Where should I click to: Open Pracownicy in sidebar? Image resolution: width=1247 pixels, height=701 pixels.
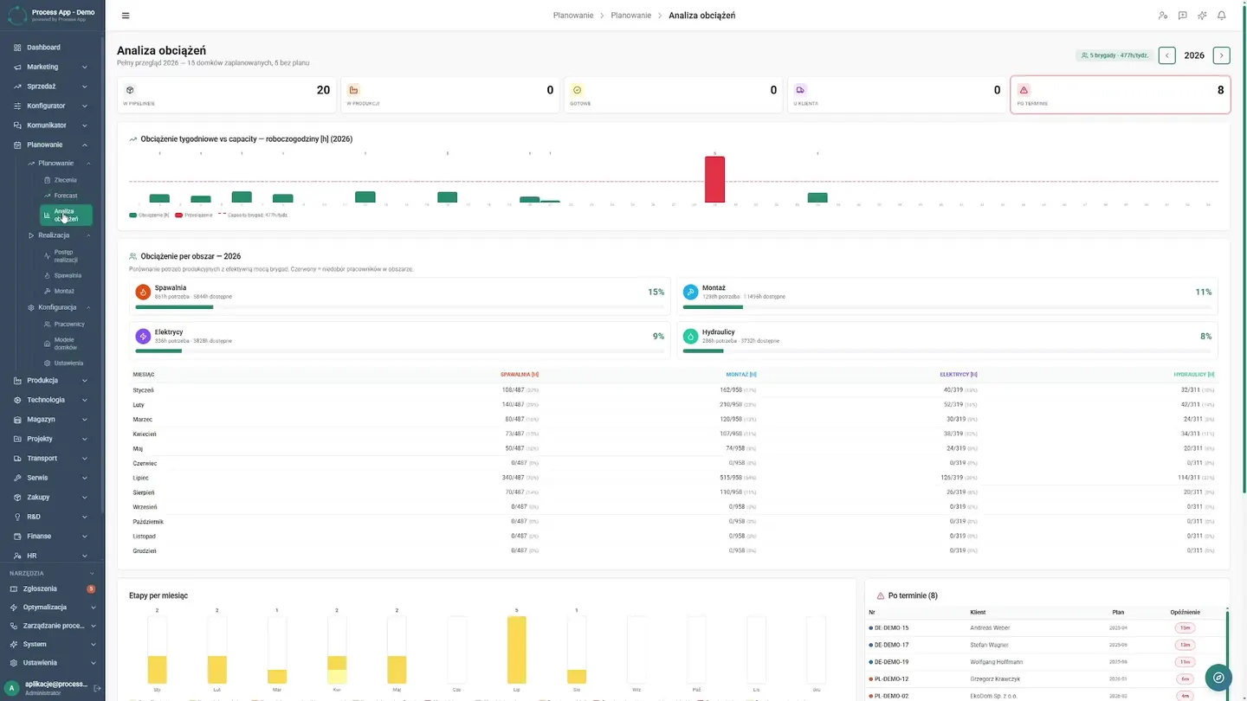[66, 324]
